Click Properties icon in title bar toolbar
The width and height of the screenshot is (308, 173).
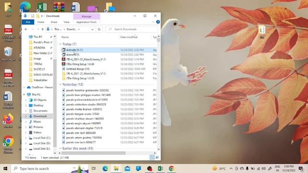pyautogui.click(x=33, y=16)
